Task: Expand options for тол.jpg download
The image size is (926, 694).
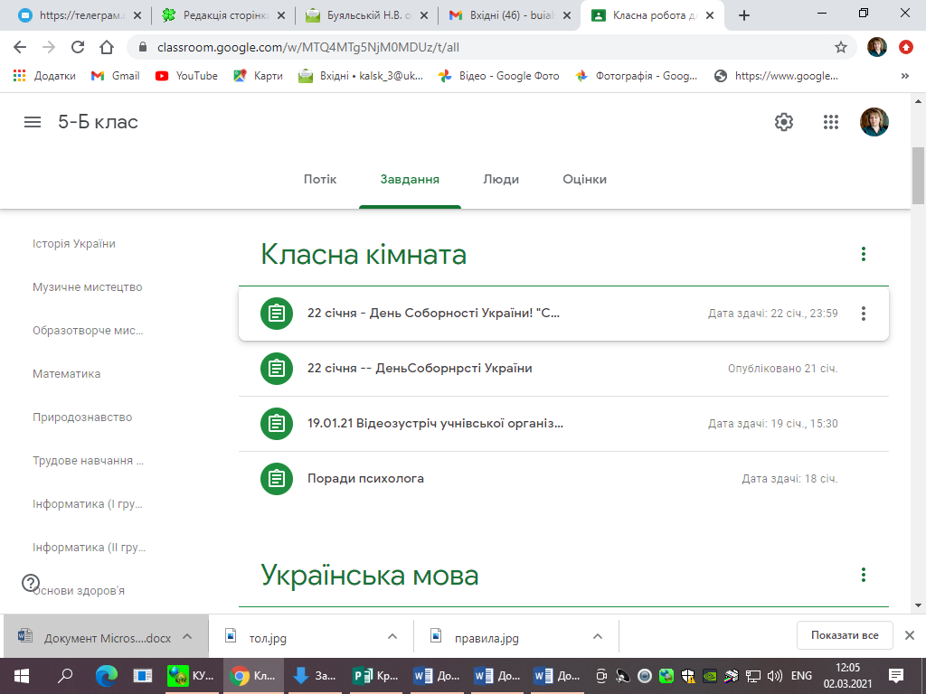Action: tap(392, 637)
